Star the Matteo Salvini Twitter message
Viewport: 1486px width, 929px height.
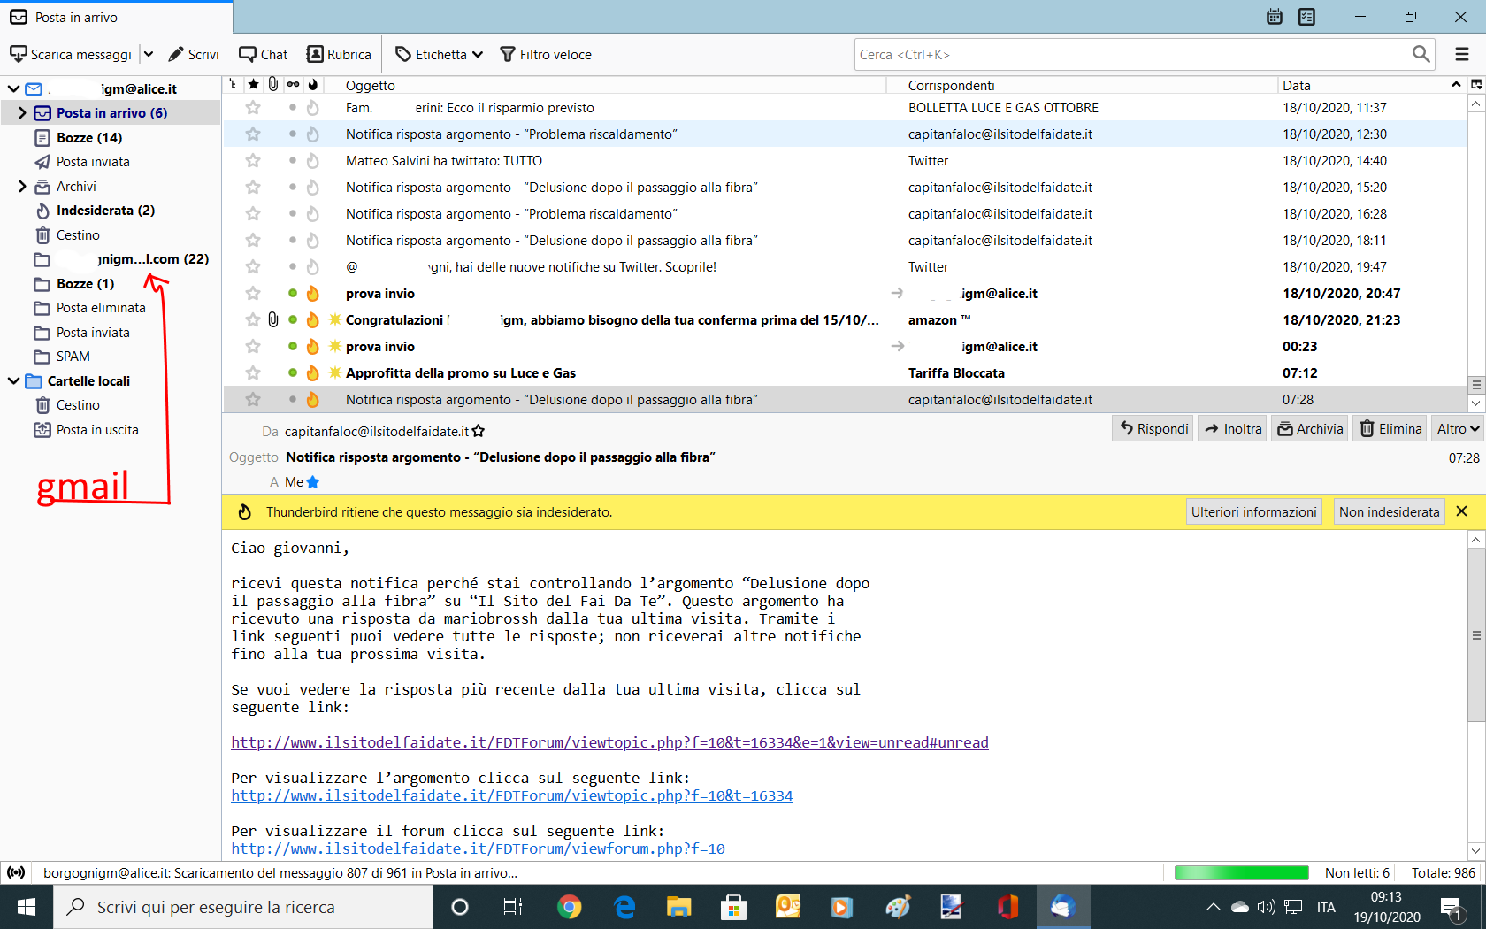pyautogui.click(x=253, y=160)
